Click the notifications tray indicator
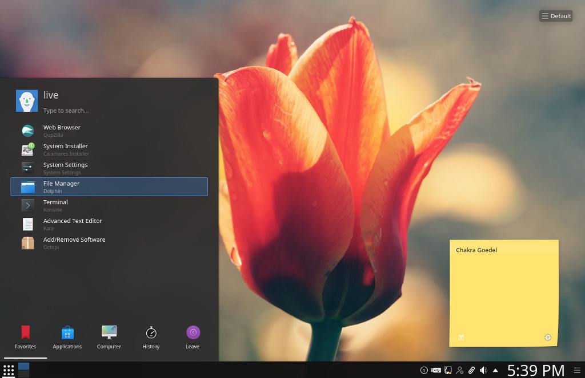Image resolution: width=585 pixels, height=378 pixels. click(424, 370)
